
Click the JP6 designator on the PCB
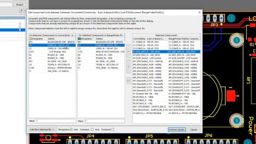(x=208, y=136)
